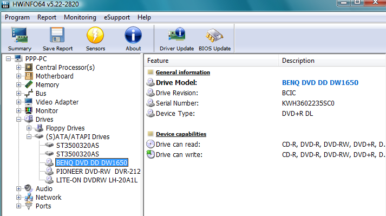Expand the Central Processor(s) node
386x216 pixels.
click(x=18, y=67)
